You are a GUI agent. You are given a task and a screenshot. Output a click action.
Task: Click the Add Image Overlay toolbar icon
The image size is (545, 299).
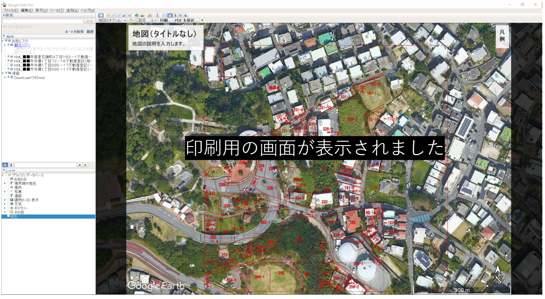click(124, 15)
